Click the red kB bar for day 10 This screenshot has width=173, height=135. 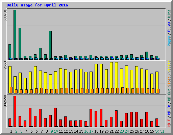[55, 117]
